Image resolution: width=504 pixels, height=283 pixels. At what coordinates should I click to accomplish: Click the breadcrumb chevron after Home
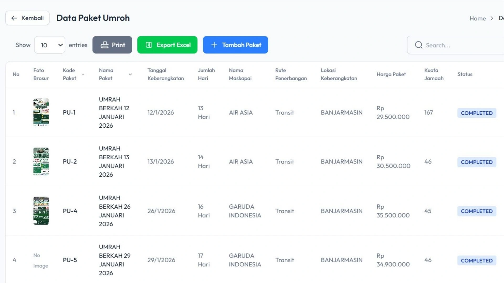[492, 18]
